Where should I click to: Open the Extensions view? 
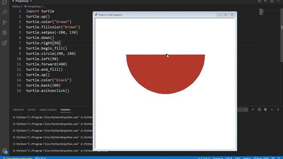pyautogui.click(x=4, y=43)
